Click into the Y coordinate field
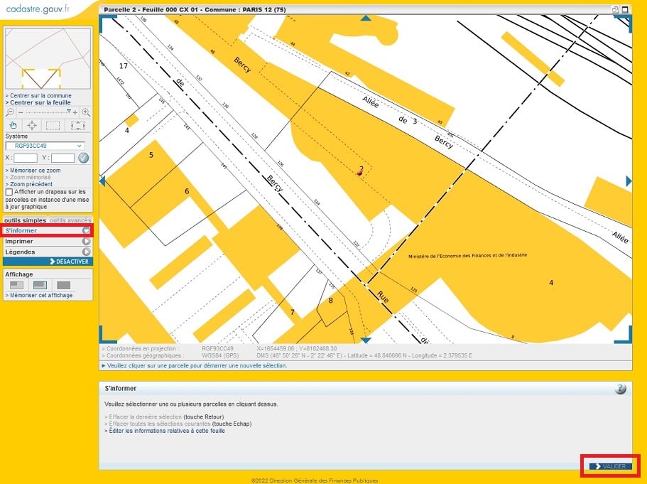 [x=62, y=158]
